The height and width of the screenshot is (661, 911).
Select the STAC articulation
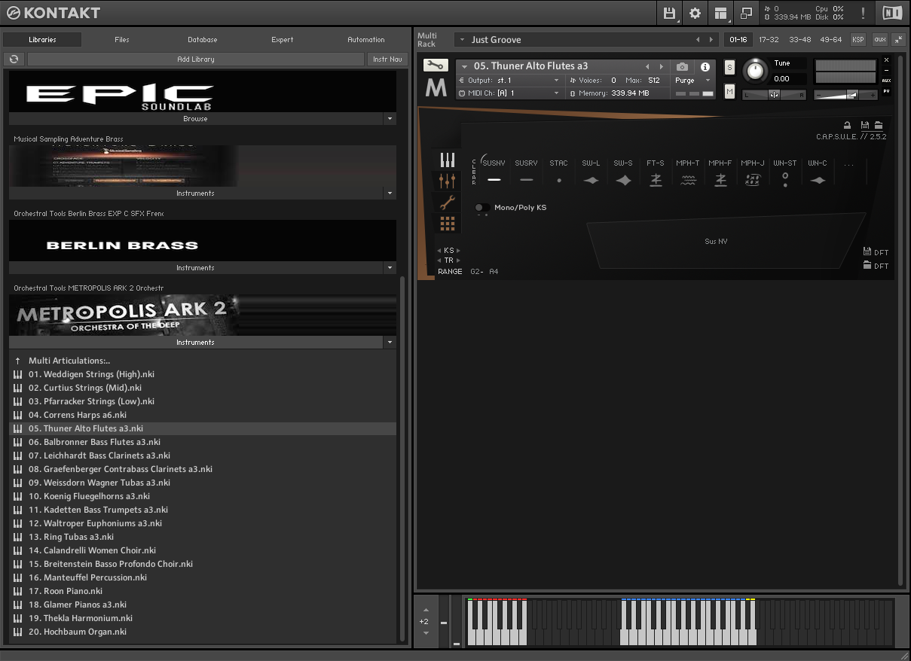click(558, 172)
